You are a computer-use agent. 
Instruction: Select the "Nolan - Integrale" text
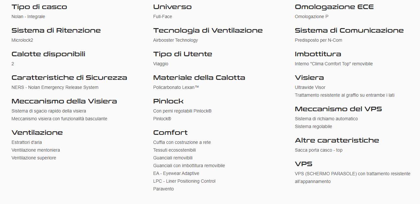(x=28, y=16)
